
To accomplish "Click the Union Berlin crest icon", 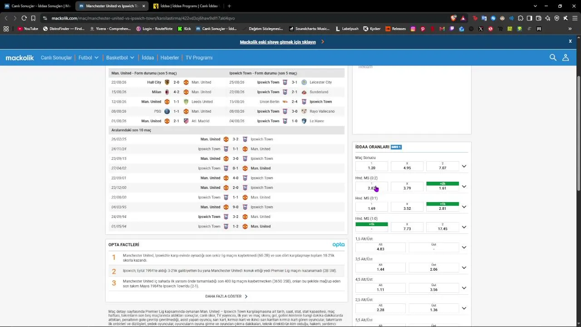I will [x=285, y=102].
